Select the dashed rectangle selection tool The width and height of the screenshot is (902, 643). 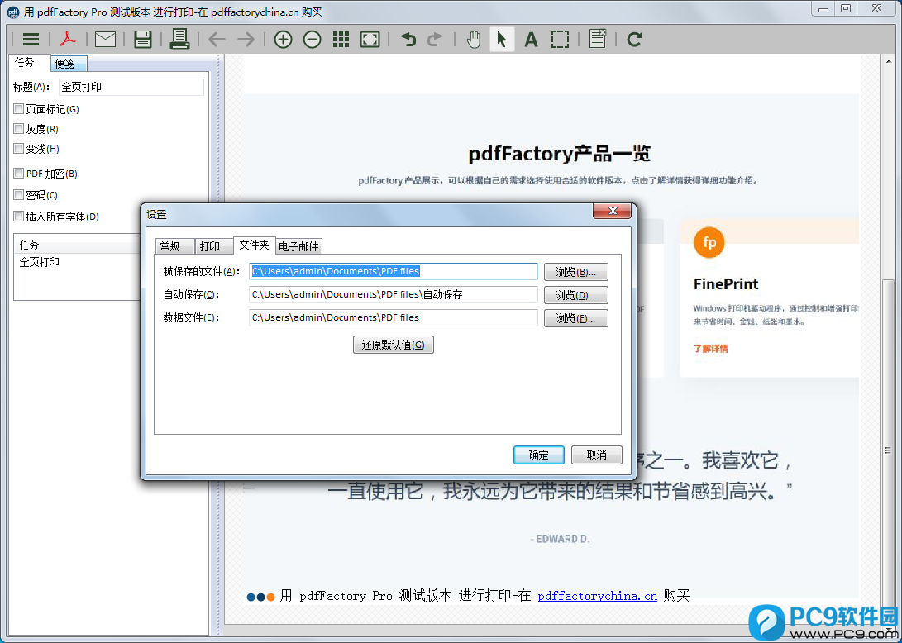click(x=560, y=39)
